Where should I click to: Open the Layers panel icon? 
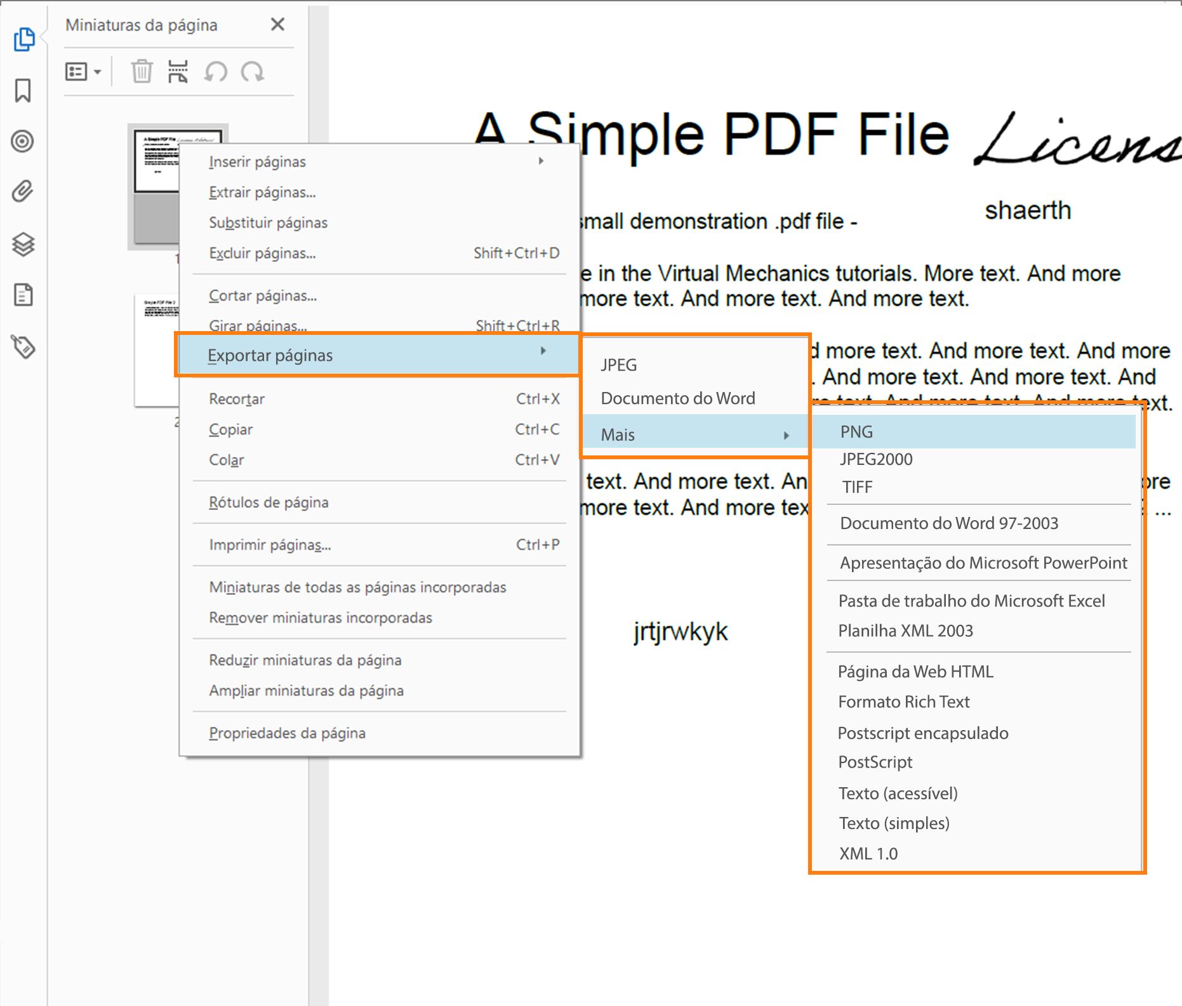coord(23,244)
